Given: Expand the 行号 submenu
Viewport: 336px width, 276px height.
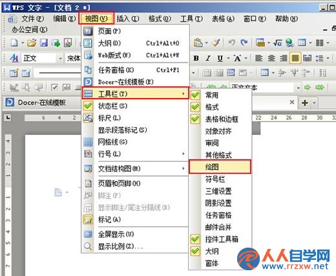Looking at the screenshot, I should [135, 153].
